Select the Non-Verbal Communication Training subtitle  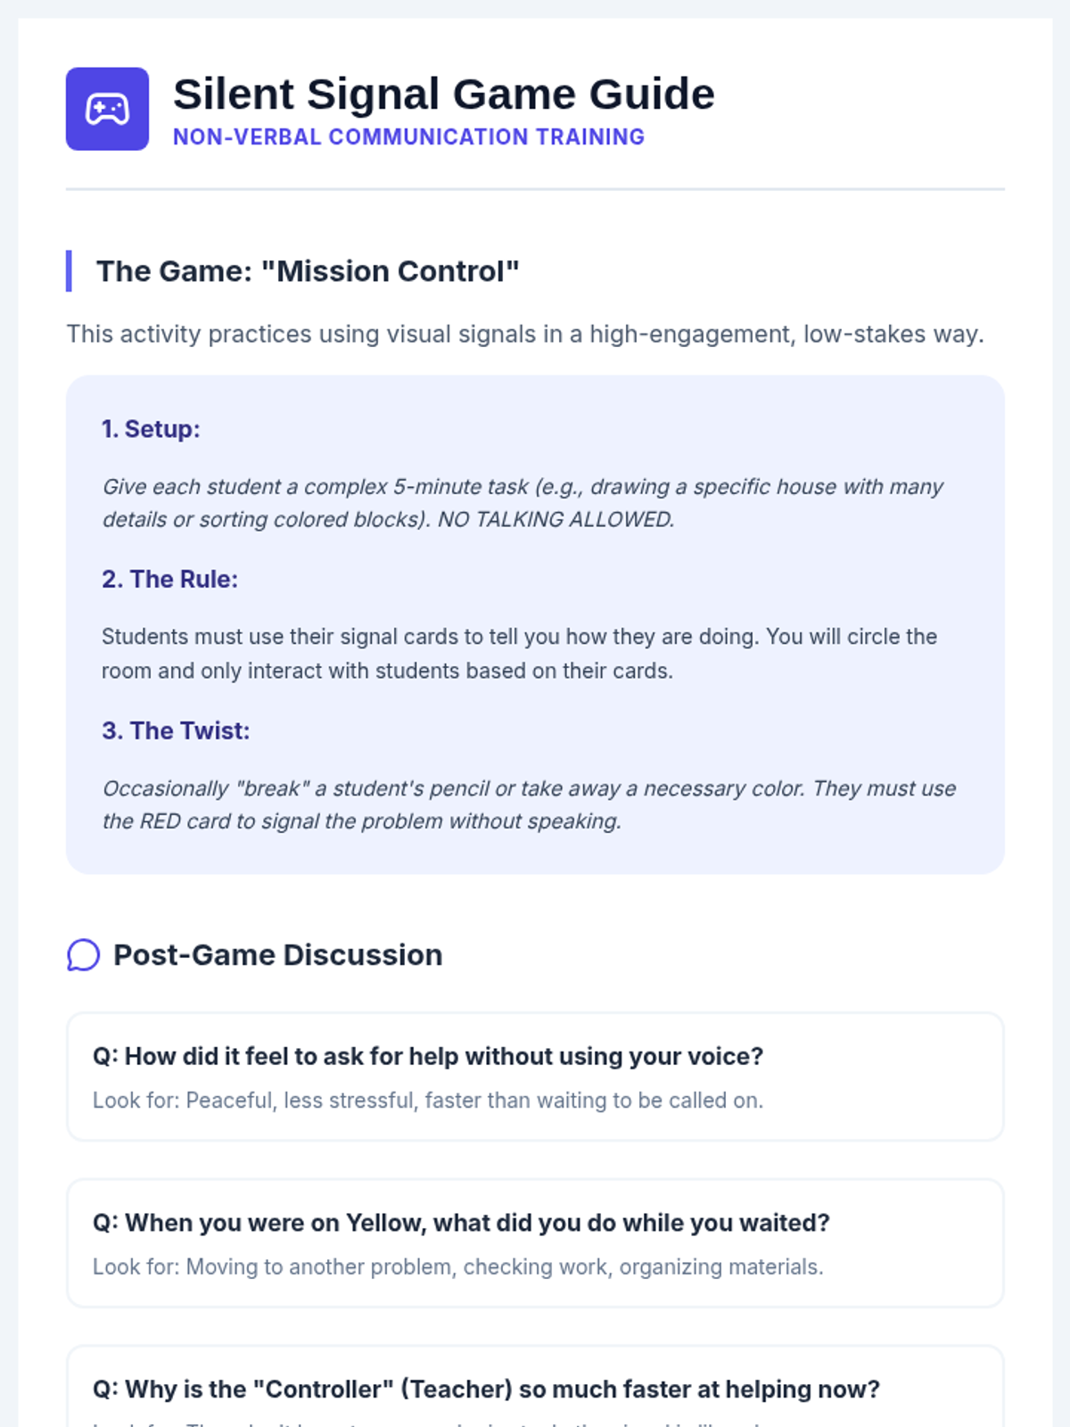point(408,137)
